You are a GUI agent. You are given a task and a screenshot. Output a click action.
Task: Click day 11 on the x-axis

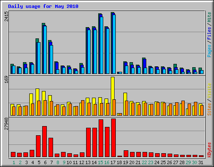pyautogui.click(x=75, y=162)
